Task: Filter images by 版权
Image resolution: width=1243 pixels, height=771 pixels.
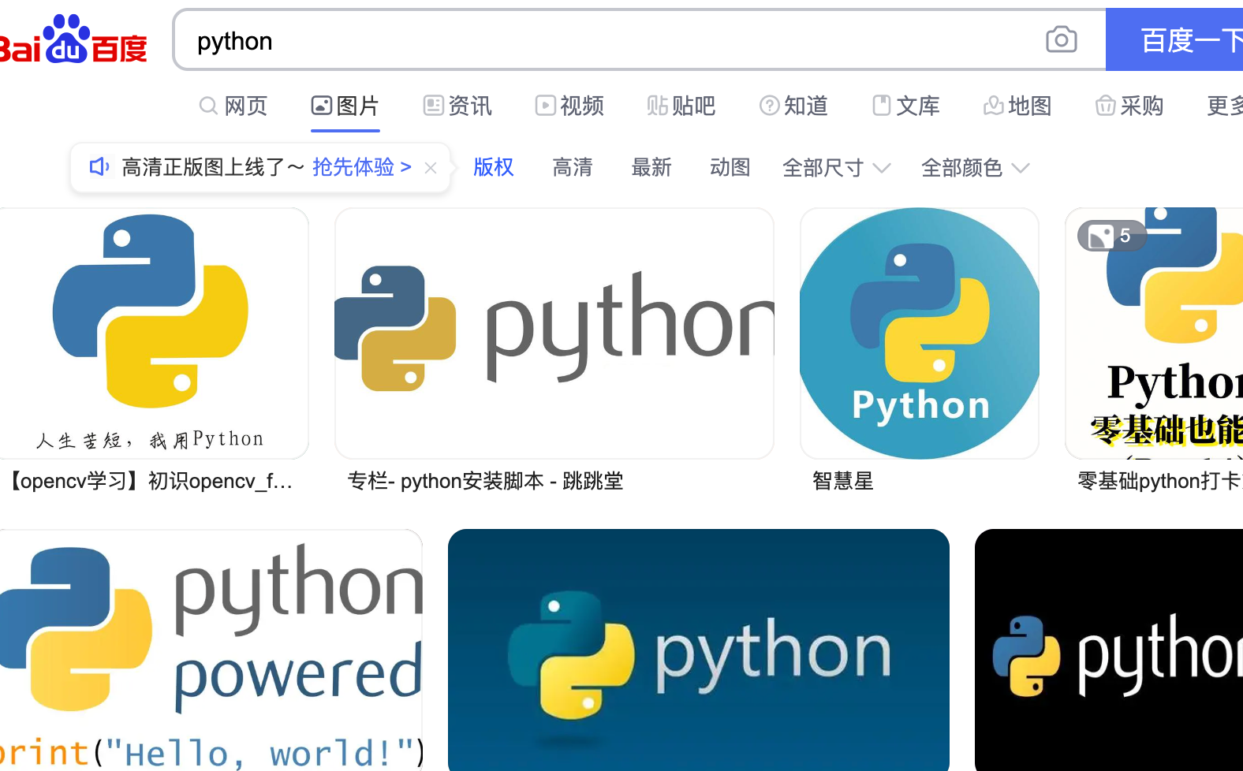Action: [494, 167]
